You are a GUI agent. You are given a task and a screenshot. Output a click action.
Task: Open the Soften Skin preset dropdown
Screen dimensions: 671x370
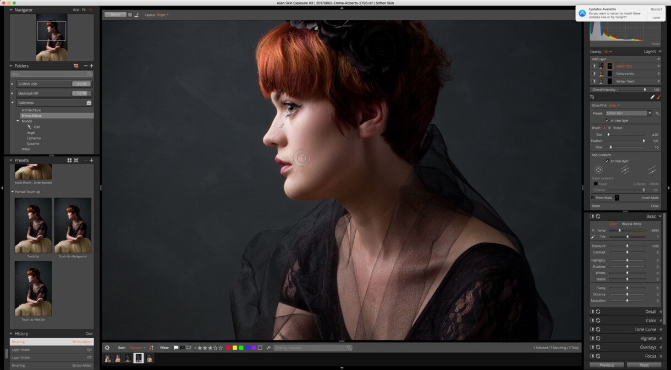pos(628,113)
